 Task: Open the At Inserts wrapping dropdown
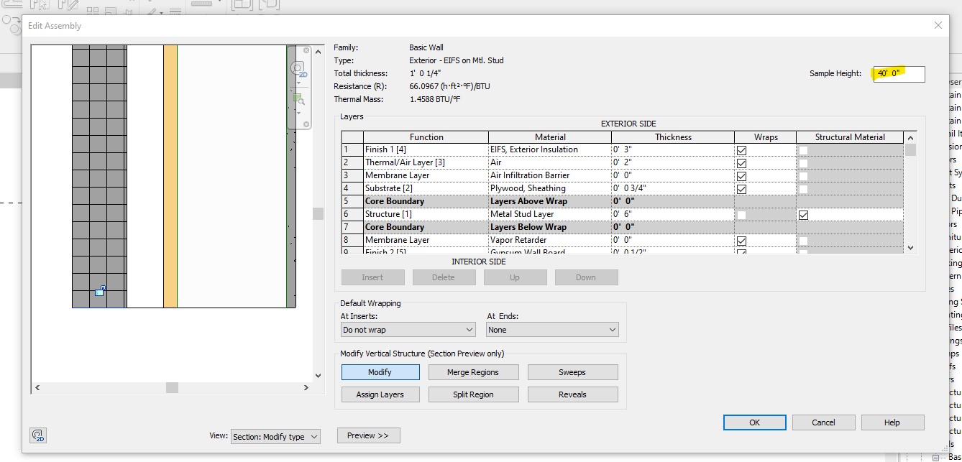coord(408,330)
